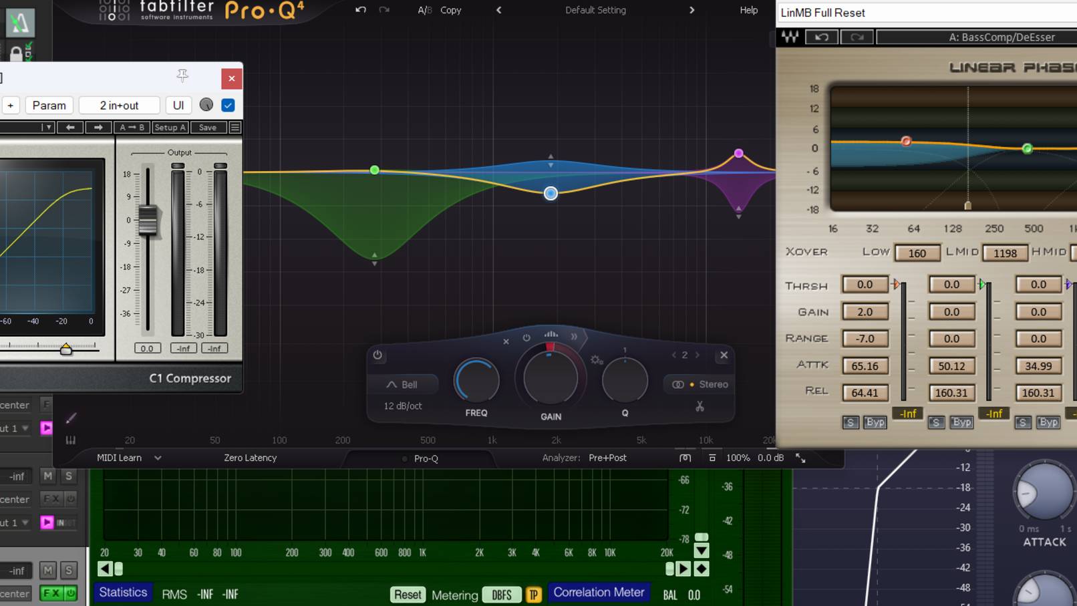
Task: Bypass the first LinMB band
Action: 875,422
